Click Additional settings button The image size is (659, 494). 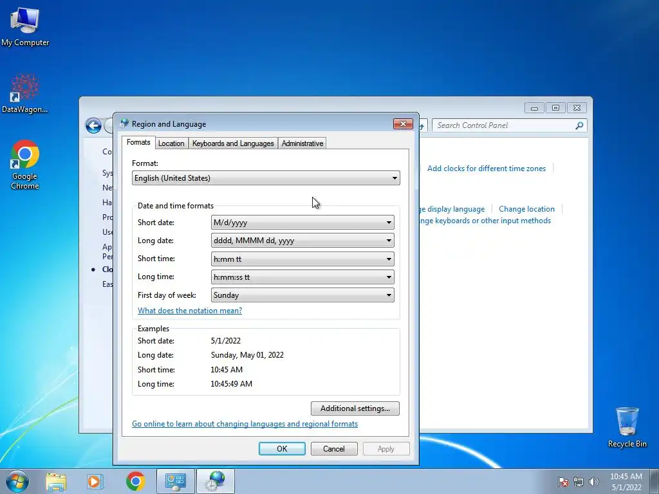pyautogui.click(x=355, y=408)
